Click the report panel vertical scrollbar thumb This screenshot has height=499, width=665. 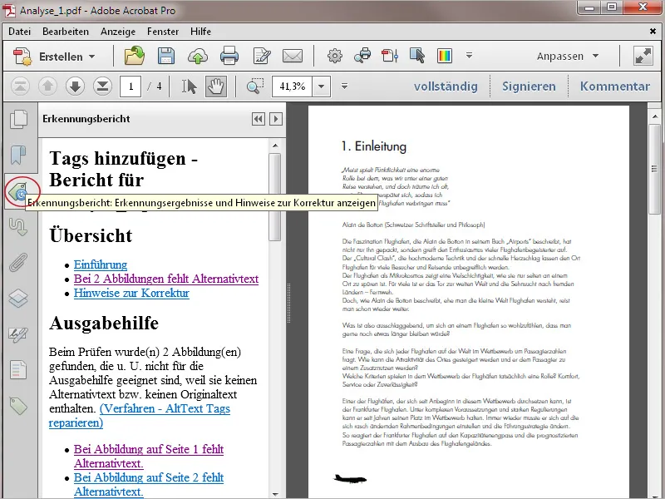pos(275,197)
